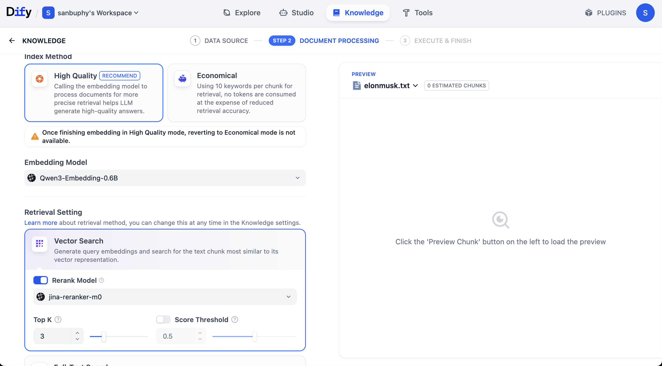Enable the Score Threshold toggle
The height and width of the screenshot is (366, 662).
[163, 319]
